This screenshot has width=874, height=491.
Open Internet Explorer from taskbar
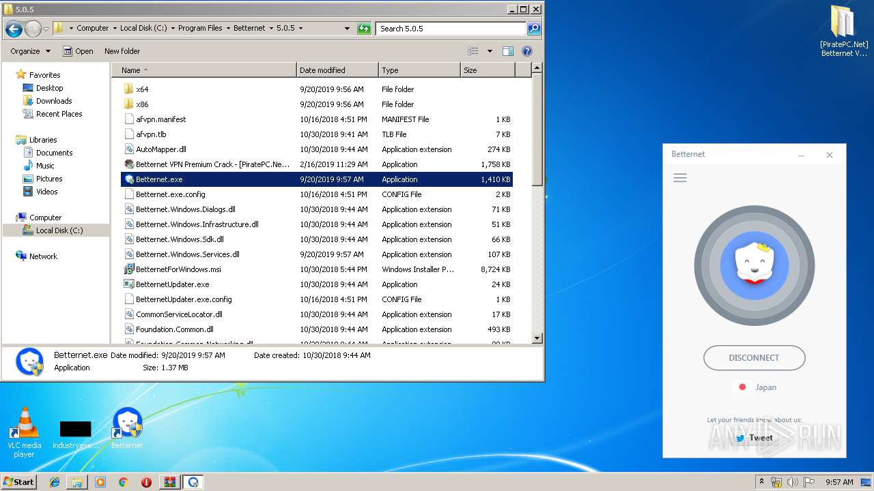click(x=55, y=482)
